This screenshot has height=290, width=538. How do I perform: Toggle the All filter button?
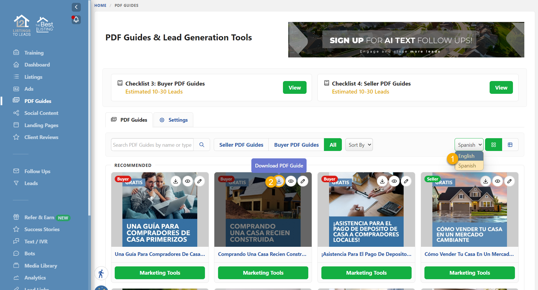tap(332, 144)
